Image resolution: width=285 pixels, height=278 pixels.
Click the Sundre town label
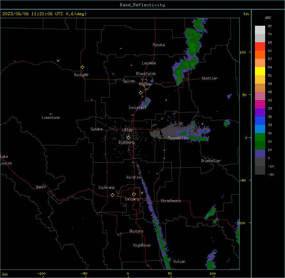click(97, 129)
